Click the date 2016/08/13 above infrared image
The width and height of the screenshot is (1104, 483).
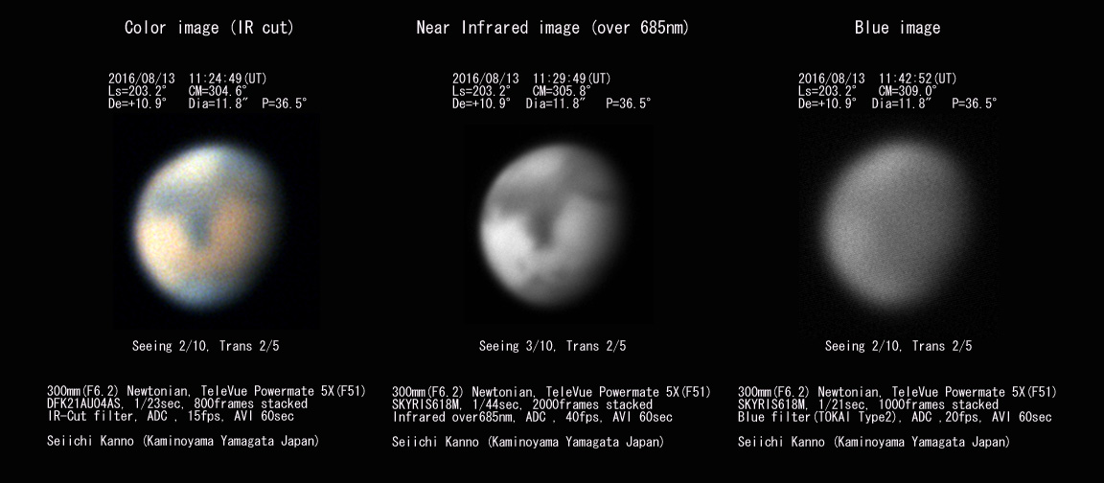point(486,79)
